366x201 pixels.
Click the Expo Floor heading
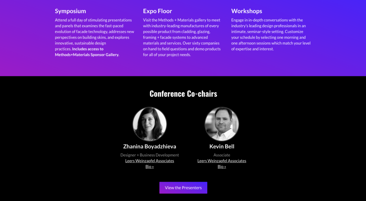(157, 11)
